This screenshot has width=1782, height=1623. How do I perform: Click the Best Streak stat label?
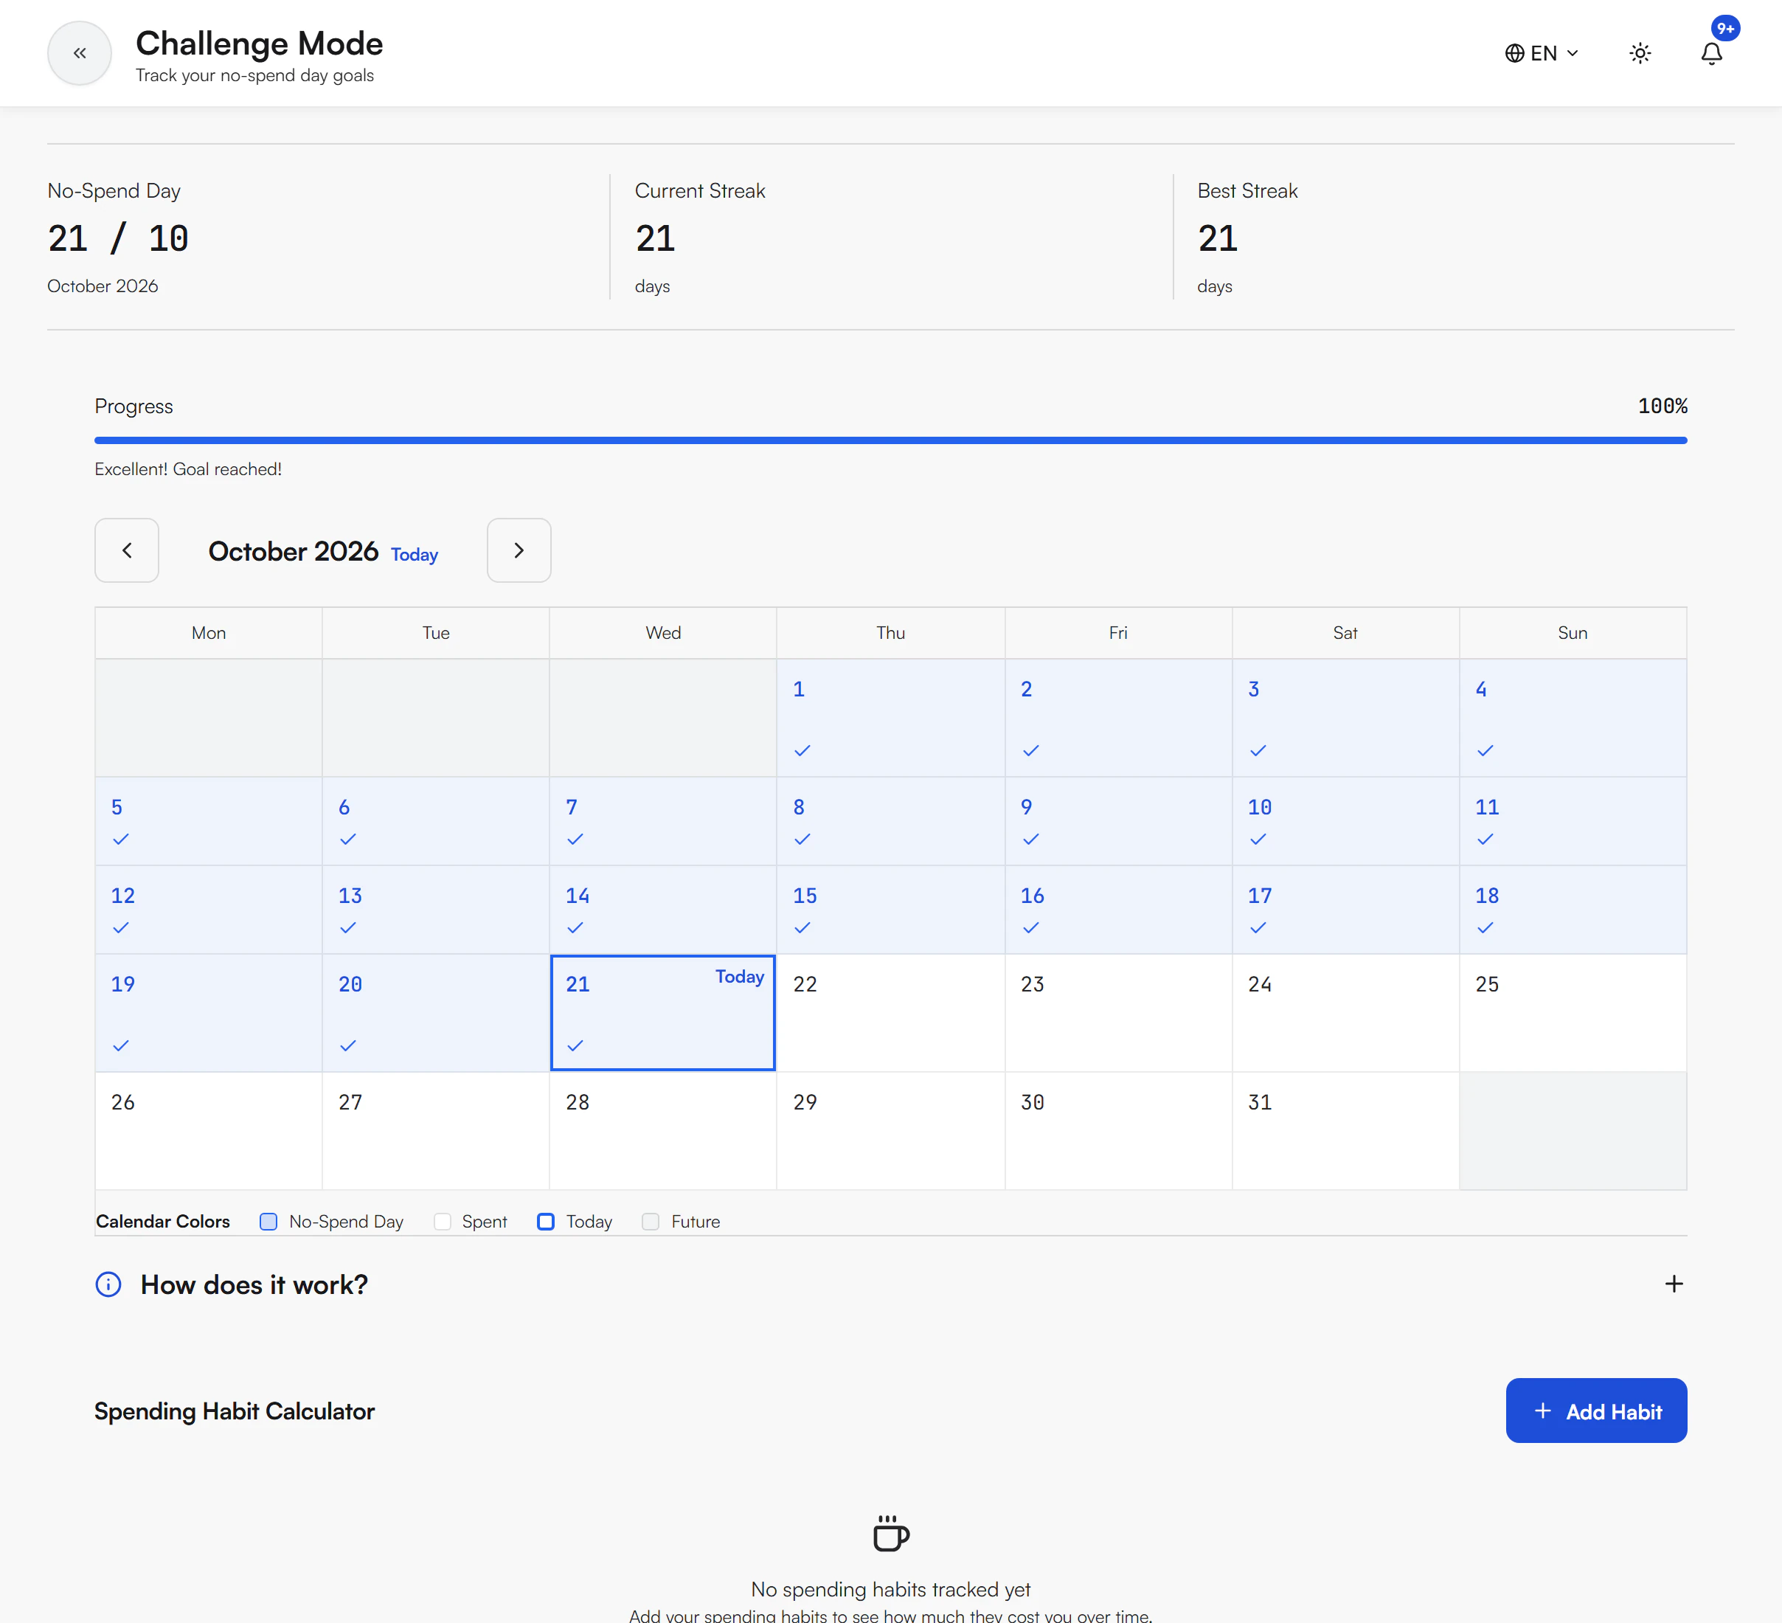[x=1247, y=191]
